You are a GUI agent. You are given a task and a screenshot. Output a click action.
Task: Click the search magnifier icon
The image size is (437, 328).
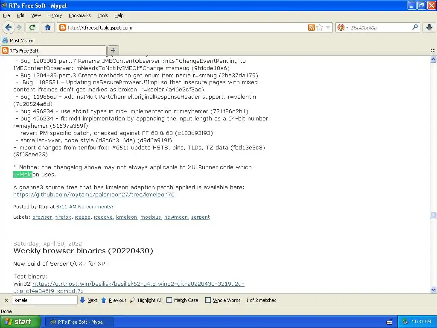(415, 27)
